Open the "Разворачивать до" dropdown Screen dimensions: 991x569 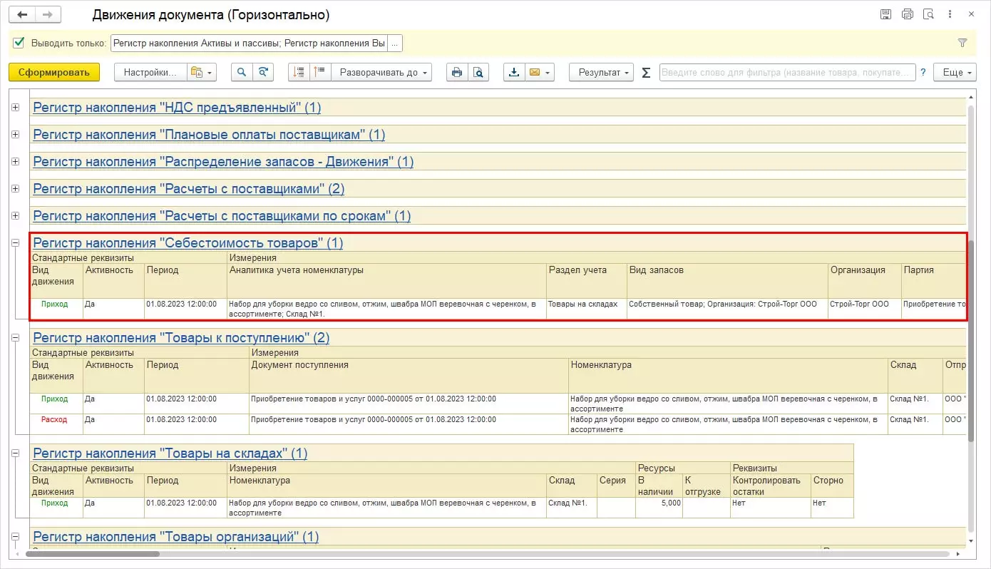pos(384,72)
